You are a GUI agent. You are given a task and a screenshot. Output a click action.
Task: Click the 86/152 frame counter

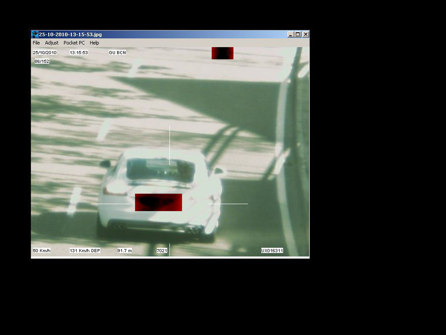(42, 61)
